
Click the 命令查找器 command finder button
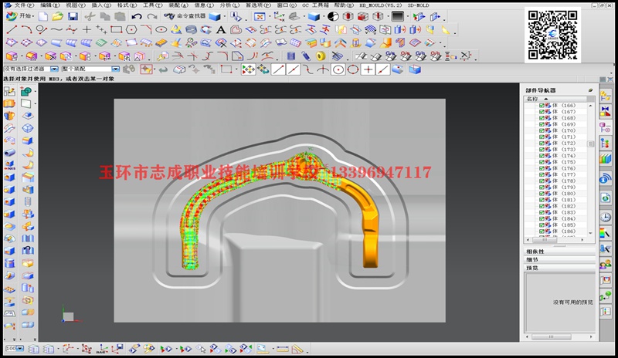(185, 16)
